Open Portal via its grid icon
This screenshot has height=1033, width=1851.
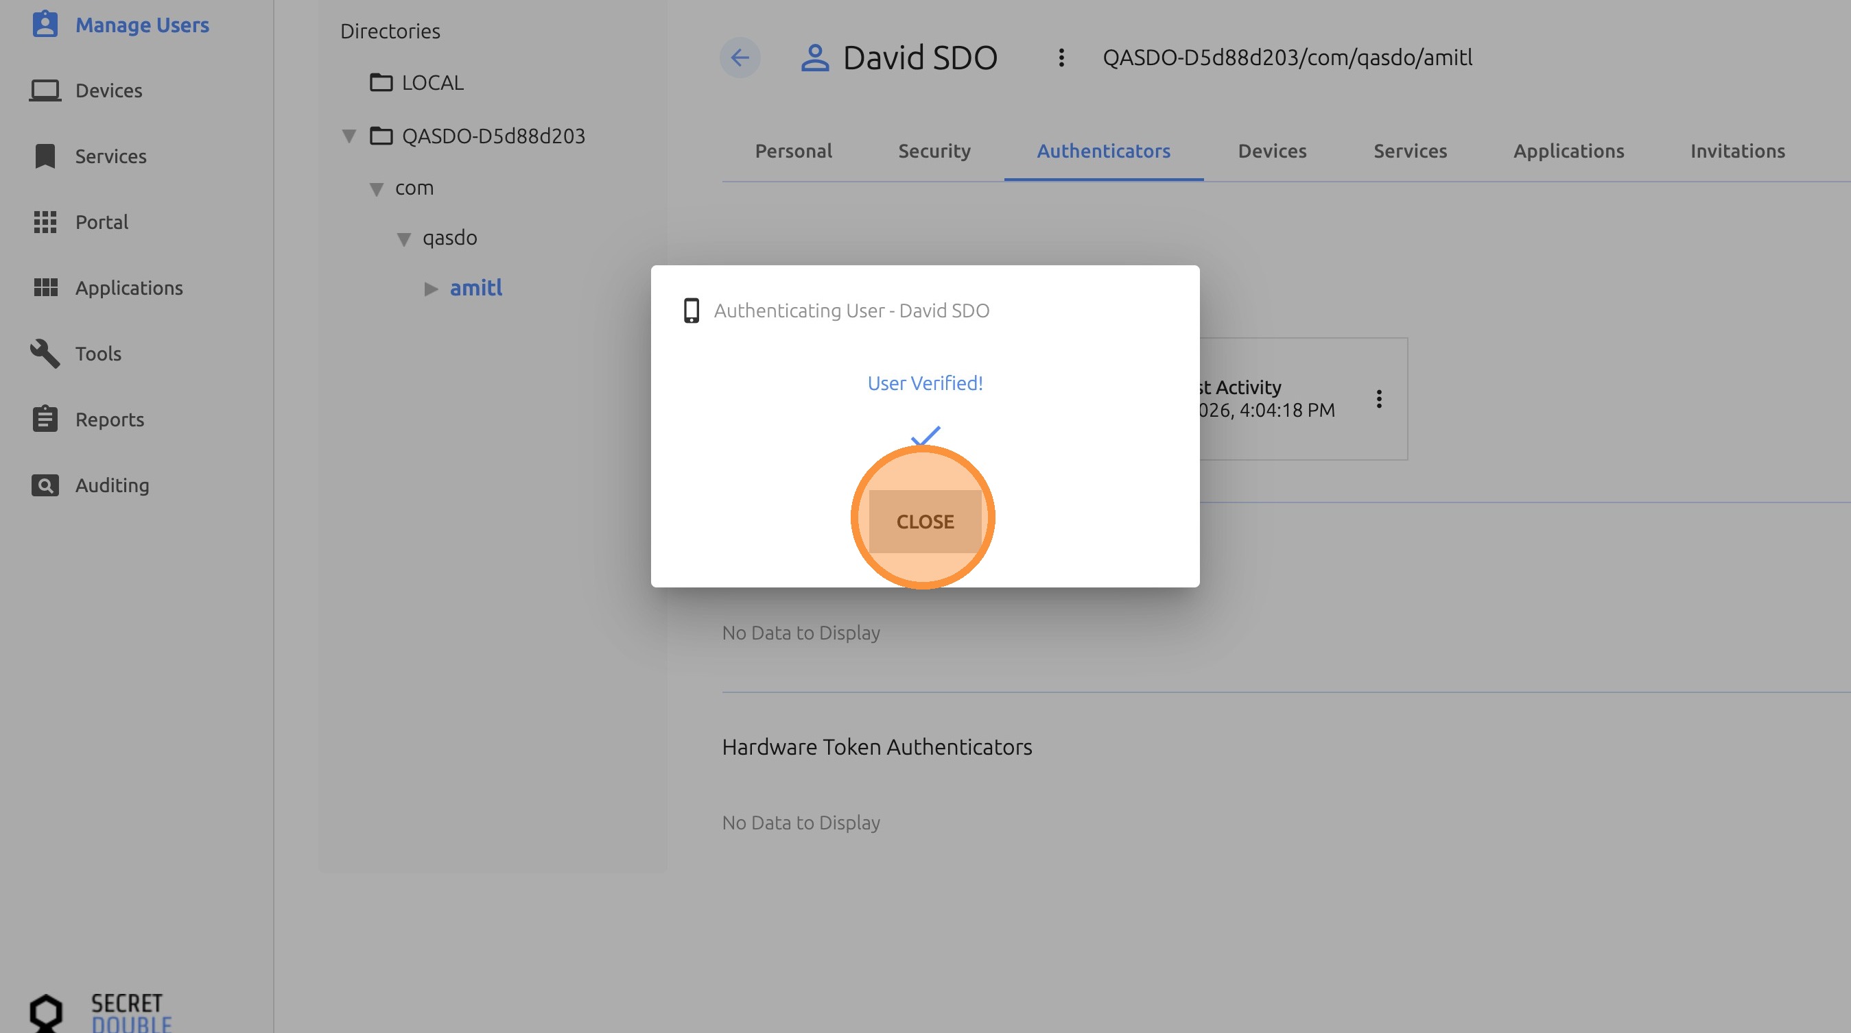click(45, 222)
